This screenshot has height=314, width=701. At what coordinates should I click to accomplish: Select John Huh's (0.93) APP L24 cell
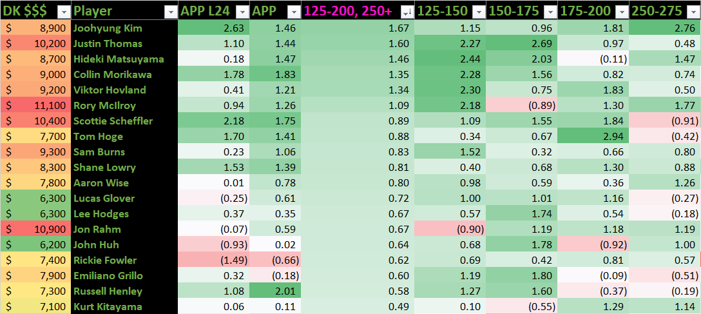(214, 244)
